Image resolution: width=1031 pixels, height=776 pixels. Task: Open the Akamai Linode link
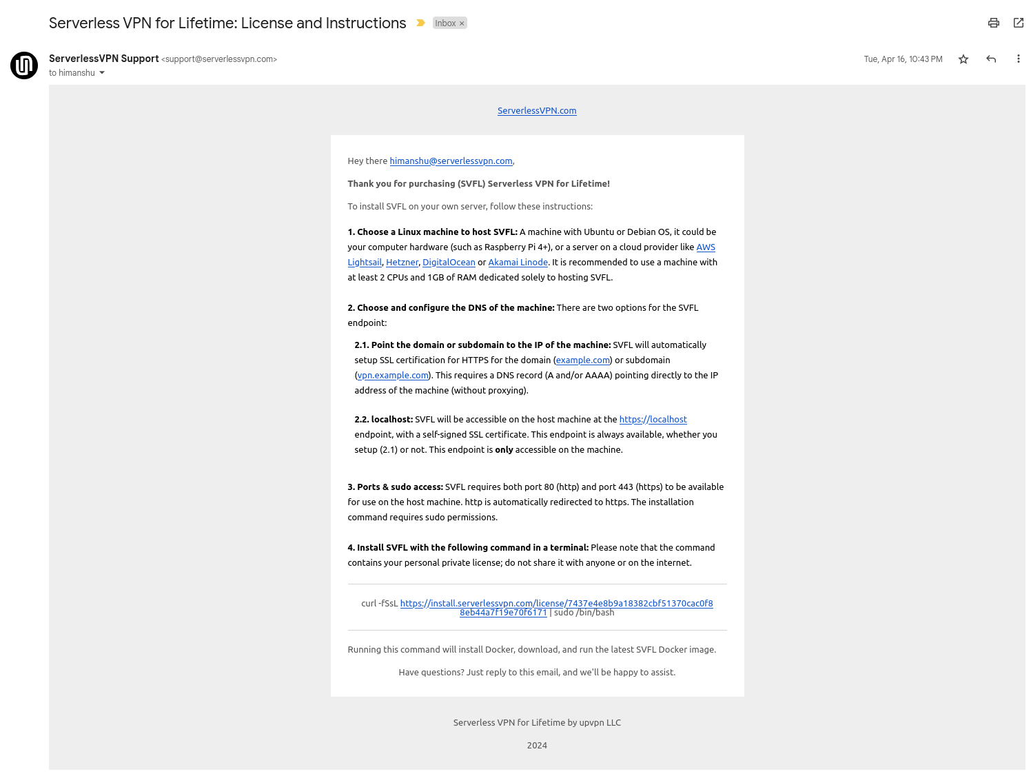point(518,262)
